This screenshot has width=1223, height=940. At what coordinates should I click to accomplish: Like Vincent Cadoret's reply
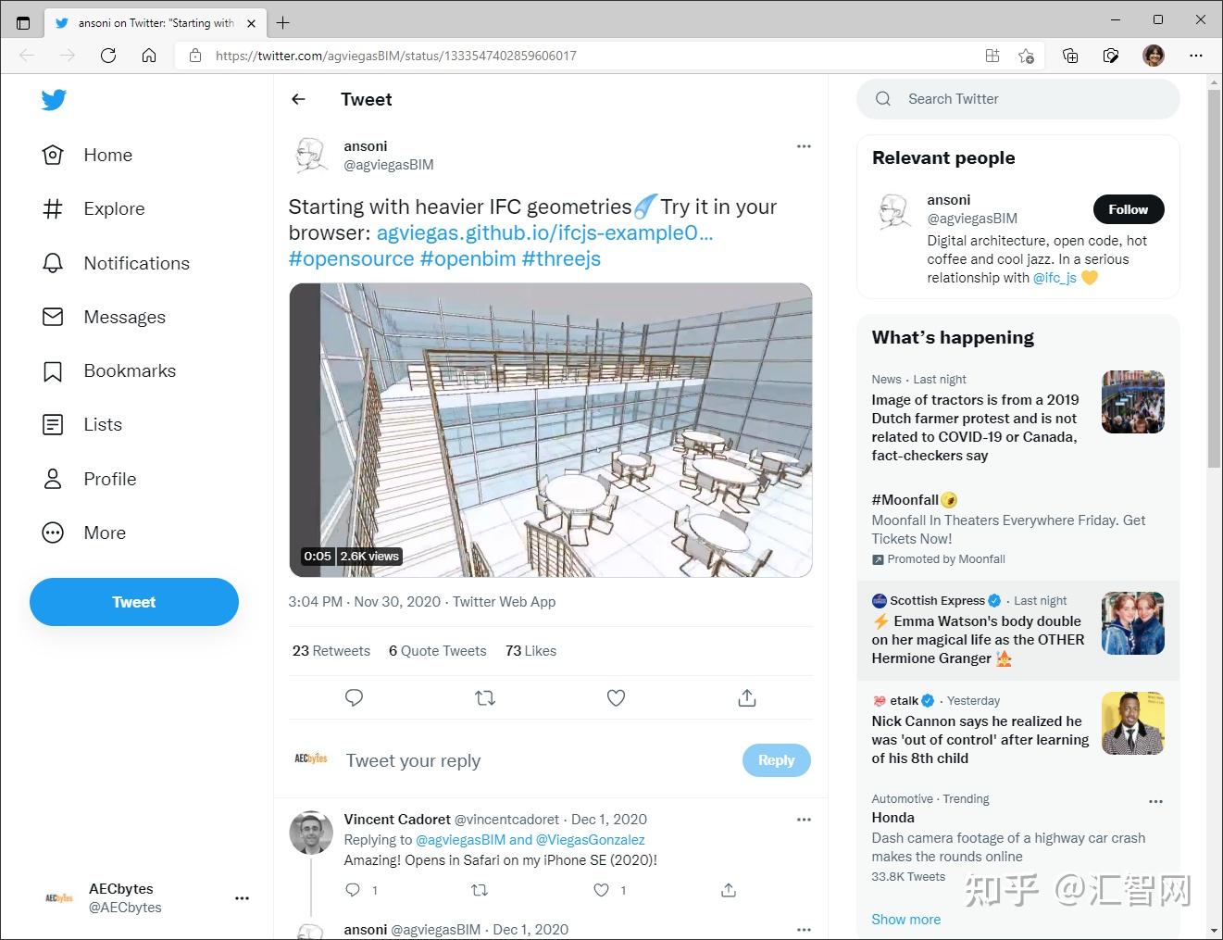602,890
